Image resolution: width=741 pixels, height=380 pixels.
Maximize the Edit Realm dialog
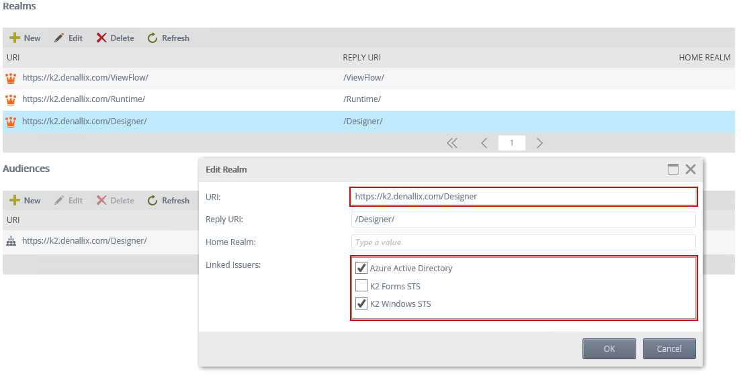673,170
